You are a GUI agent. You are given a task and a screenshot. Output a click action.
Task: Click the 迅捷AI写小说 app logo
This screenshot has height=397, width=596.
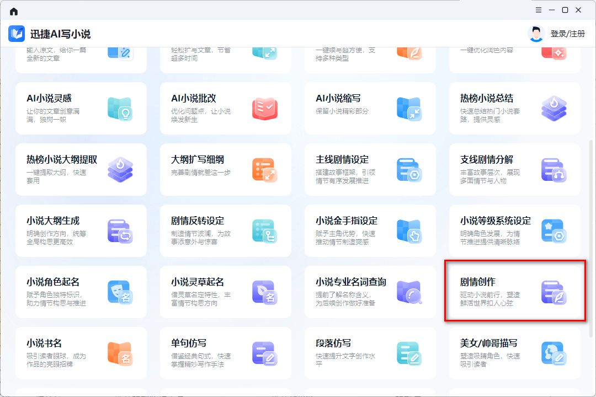point(17,34)
